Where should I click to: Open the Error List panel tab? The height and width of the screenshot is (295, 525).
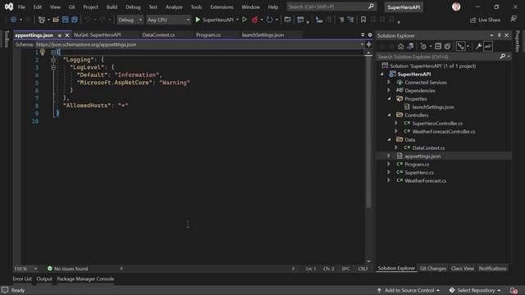tap(22, 279)
